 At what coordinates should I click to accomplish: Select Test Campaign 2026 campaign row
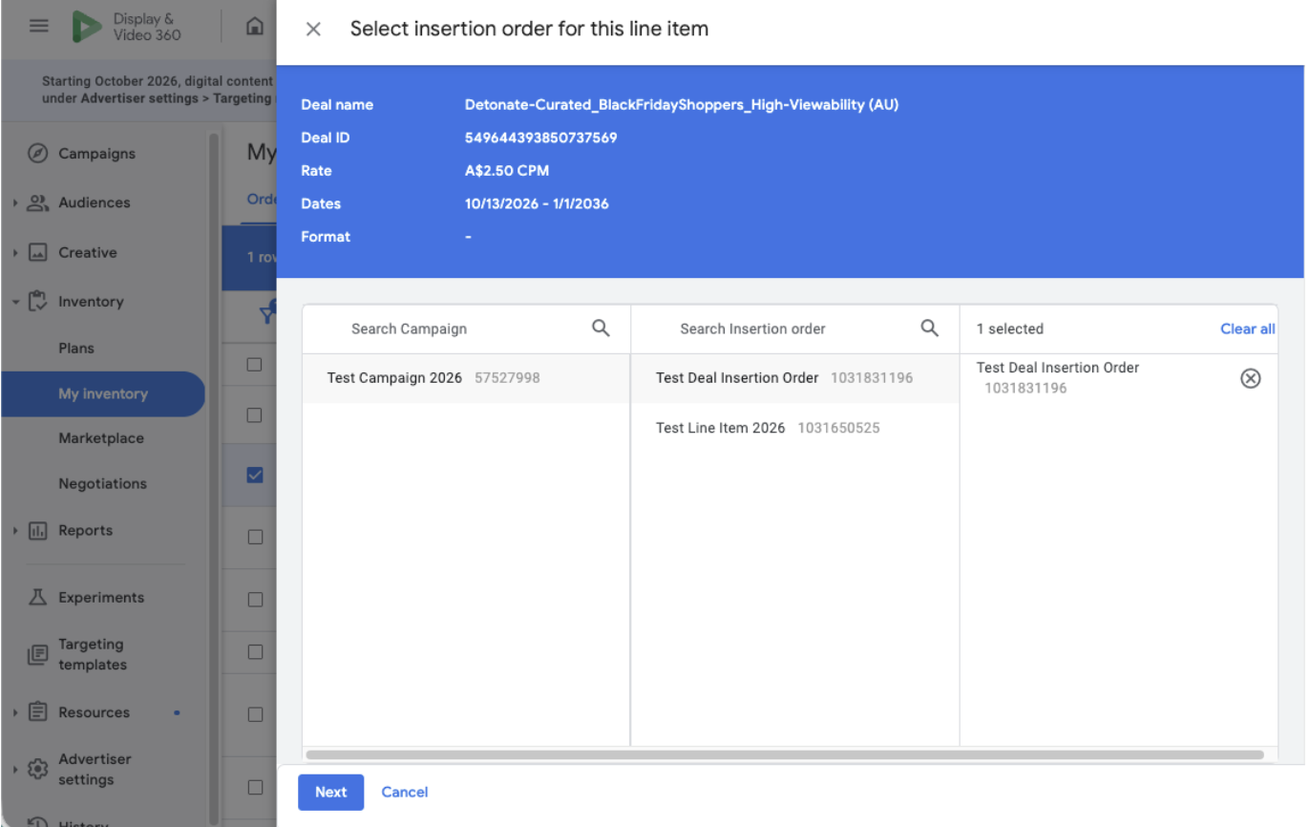[466, 378]
